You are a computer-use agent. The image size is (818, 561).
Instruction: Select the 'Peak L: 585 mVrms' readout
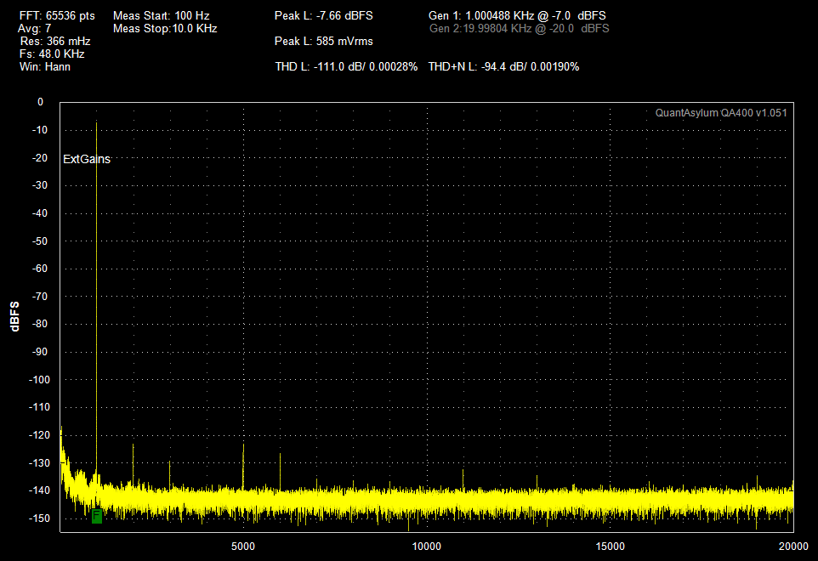pos(324,41)
